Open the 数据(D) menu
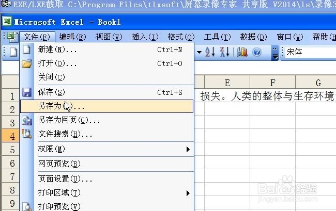Viewport: 336px width, 211px height. click(x=253, y=37)
